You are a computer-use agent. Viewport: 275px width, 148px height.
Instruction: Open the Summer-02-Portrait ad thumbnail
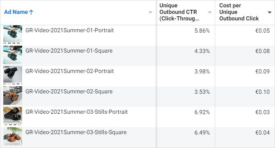pyautogui.click(x=13, y=75)
